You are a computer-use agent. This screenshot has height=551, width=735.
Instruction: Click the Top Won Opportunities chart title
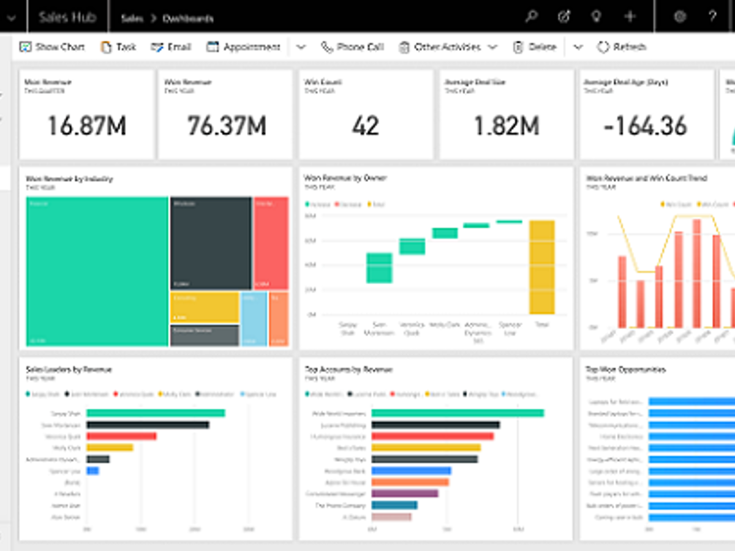coord(626,370)
